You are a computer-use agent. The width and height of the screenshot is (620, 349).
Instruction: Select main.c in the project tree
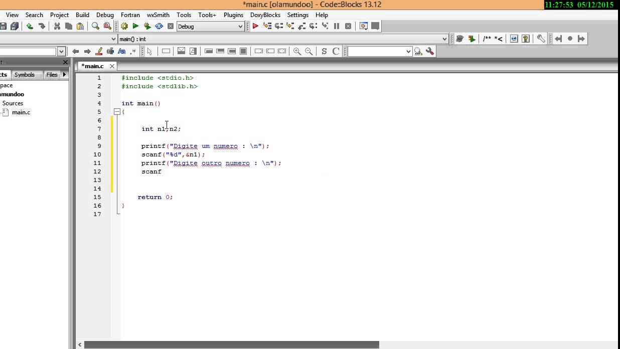(x=21, y=112)
